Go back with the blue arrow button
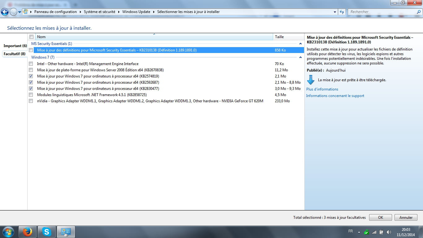 click(x=5, y=12)
